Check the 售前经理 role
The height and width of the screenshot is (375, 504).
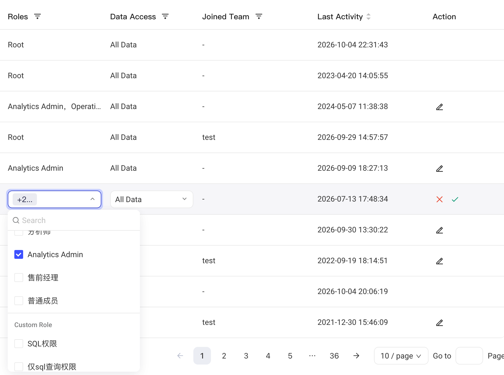click(x=19, y=278)
